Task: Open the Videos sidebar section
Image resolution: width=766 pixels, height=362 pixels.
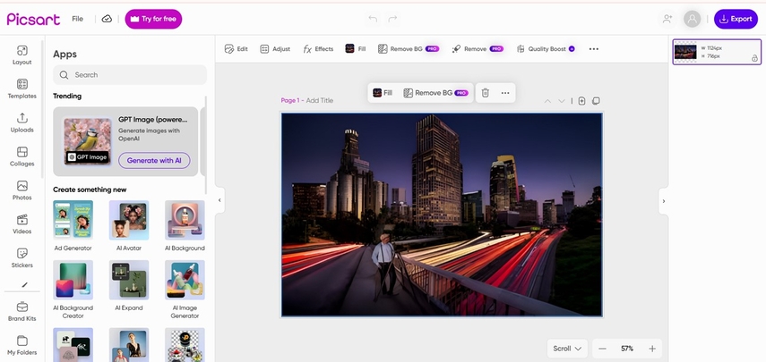Action: 22,224
